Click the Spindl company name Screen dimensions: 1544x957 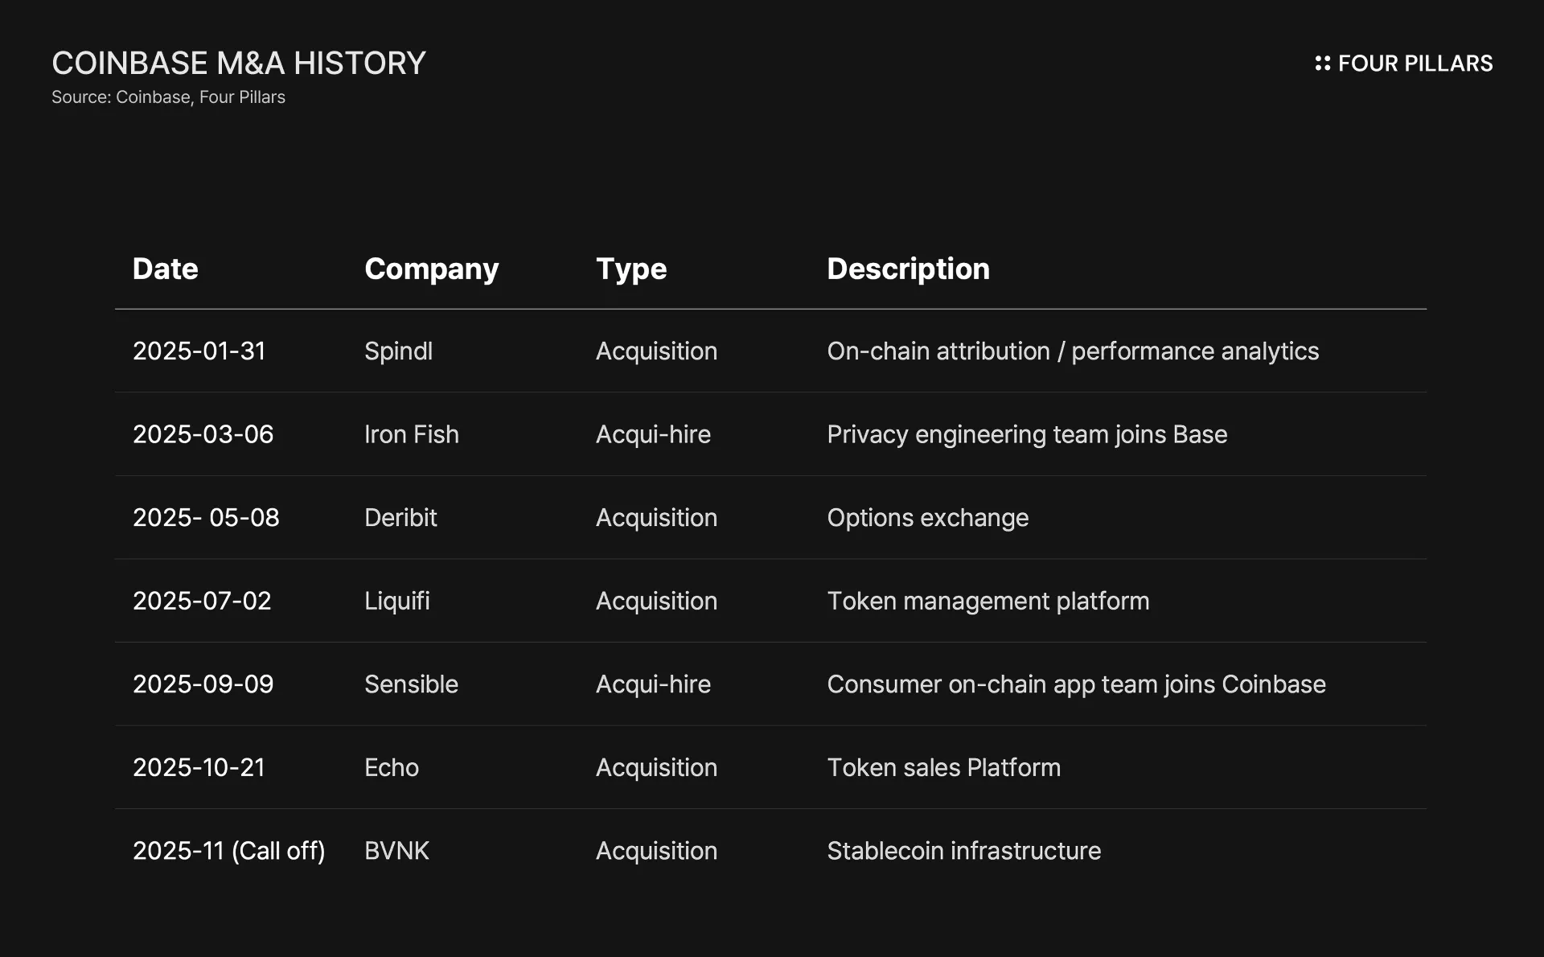tap(398, 351)
